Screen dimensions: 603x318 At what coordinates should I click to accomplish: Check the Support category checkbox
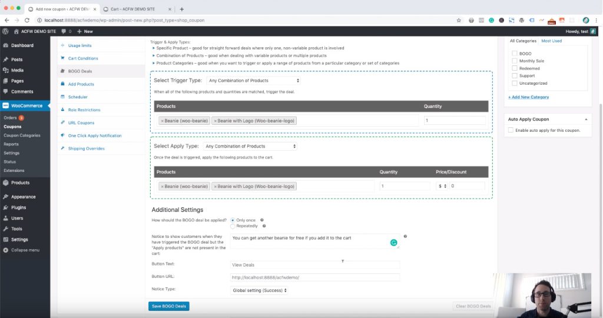pyautogui.click(x=515, y=76)
